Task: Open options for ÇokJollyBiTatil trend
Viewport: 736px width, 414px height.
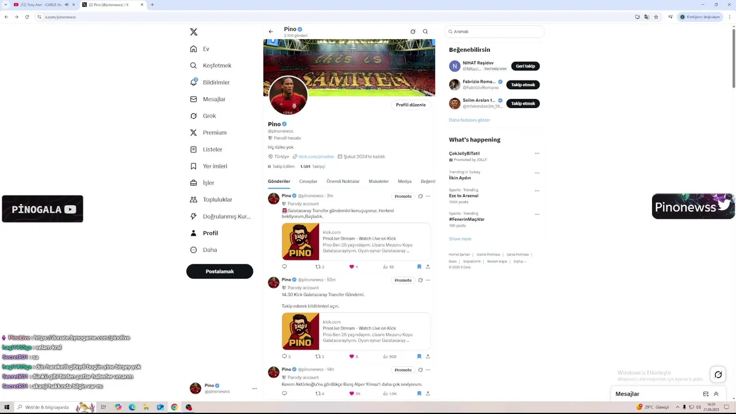Action: point(537,154)
